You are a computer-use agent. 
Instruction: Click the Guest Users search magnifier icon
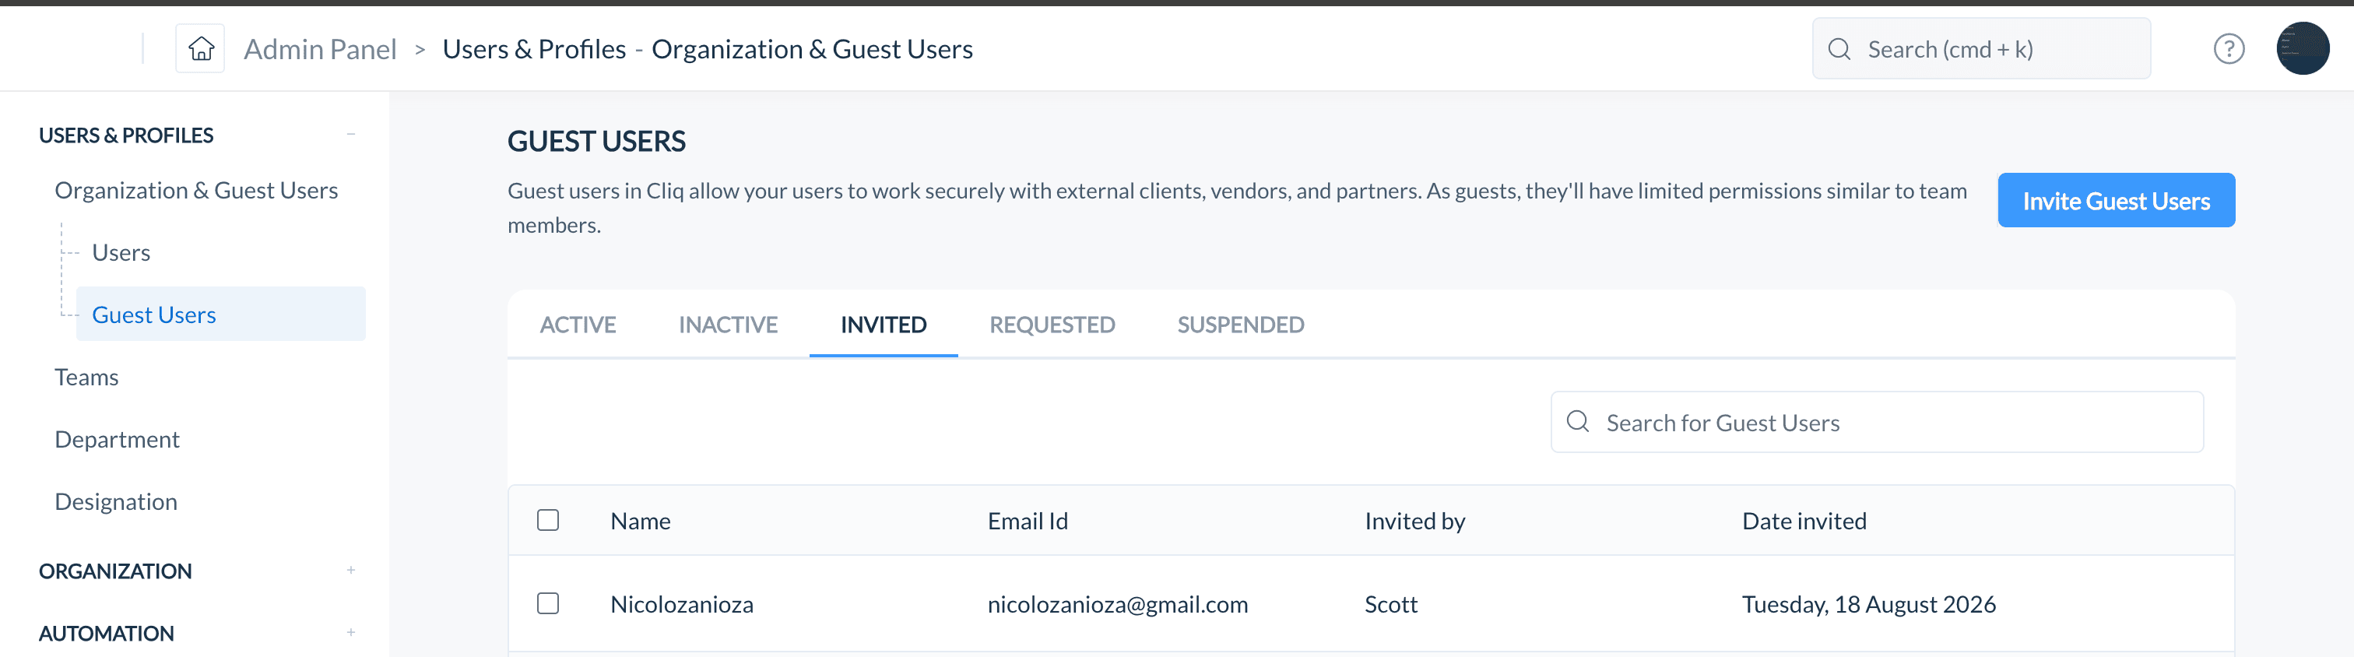pyautogui.click(x=1577, y=421)
